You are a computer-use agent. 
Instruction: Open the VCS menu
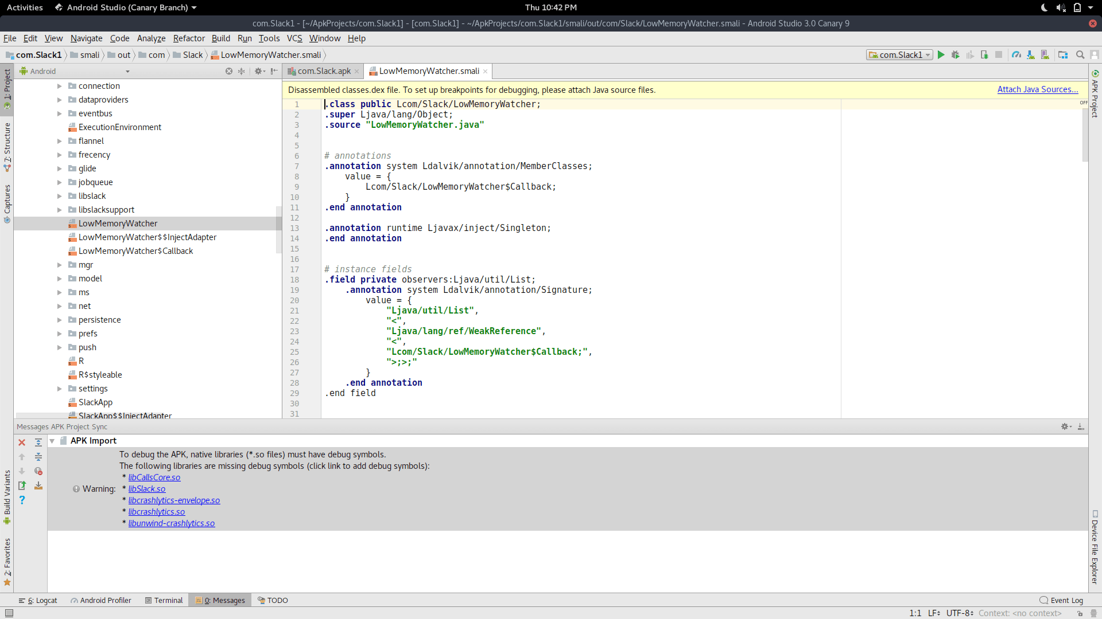294,38
